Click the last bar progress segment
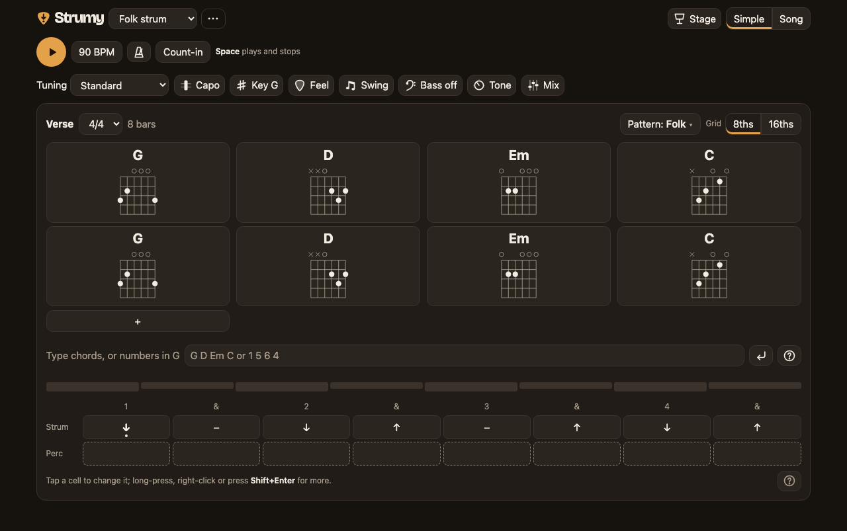847x531 pixels. (755, 386)
